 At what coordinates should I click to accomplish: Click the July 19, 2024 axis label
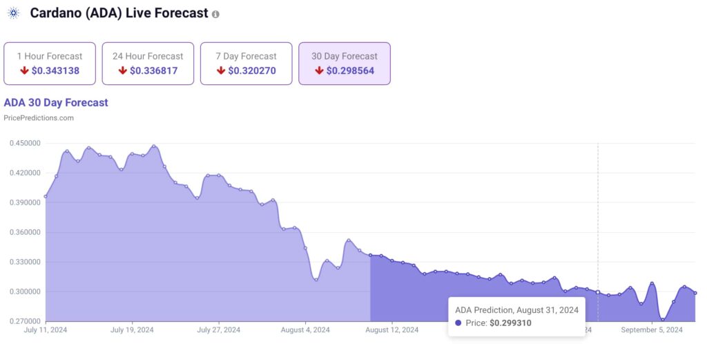tap(131, 330)
